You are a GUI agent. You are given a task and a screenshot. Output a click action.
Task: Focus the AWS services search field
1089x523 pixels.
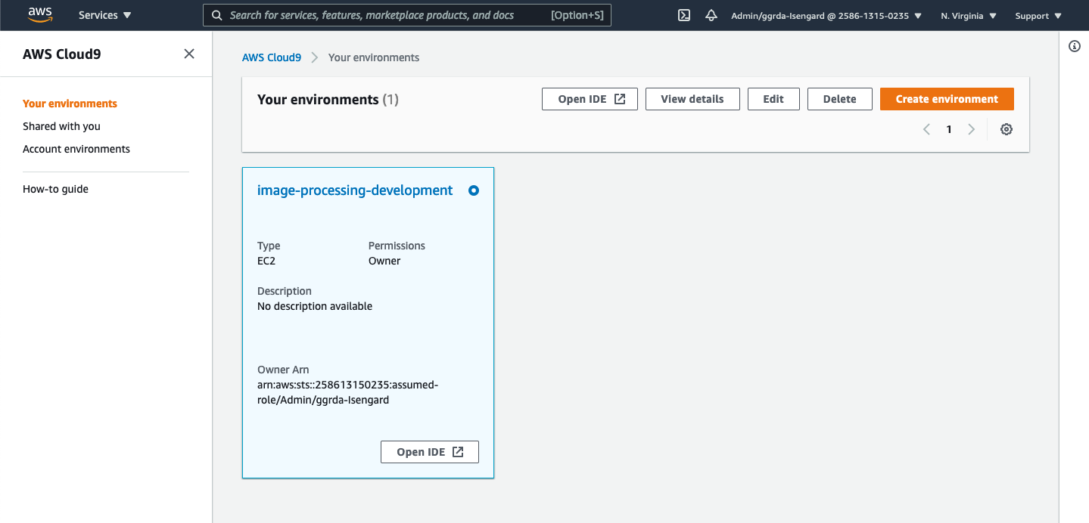point(406,15)
